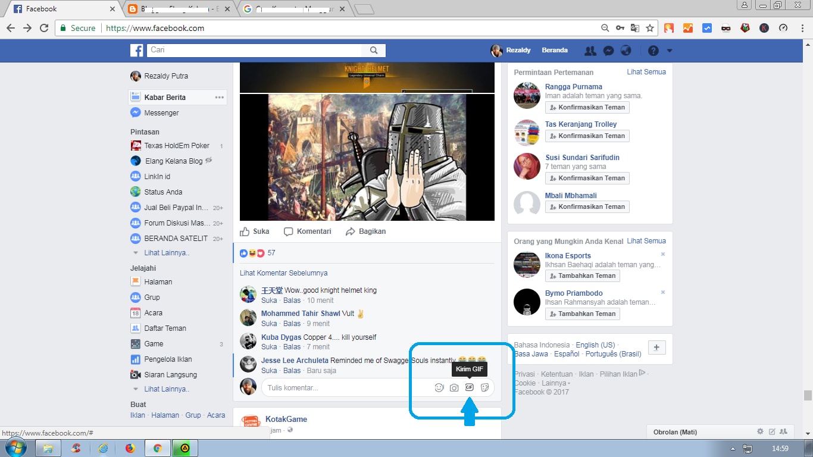Open the Halaman item in Jelajahi
Viewport: 813px width, 457px height.
point(158,282)
